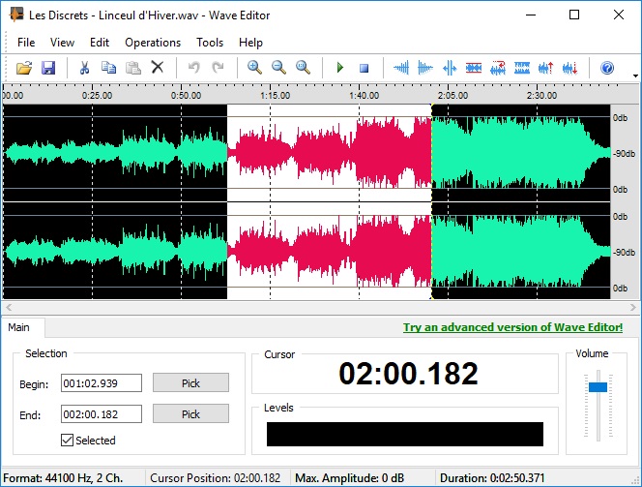Open the View menu

(62, 43)
